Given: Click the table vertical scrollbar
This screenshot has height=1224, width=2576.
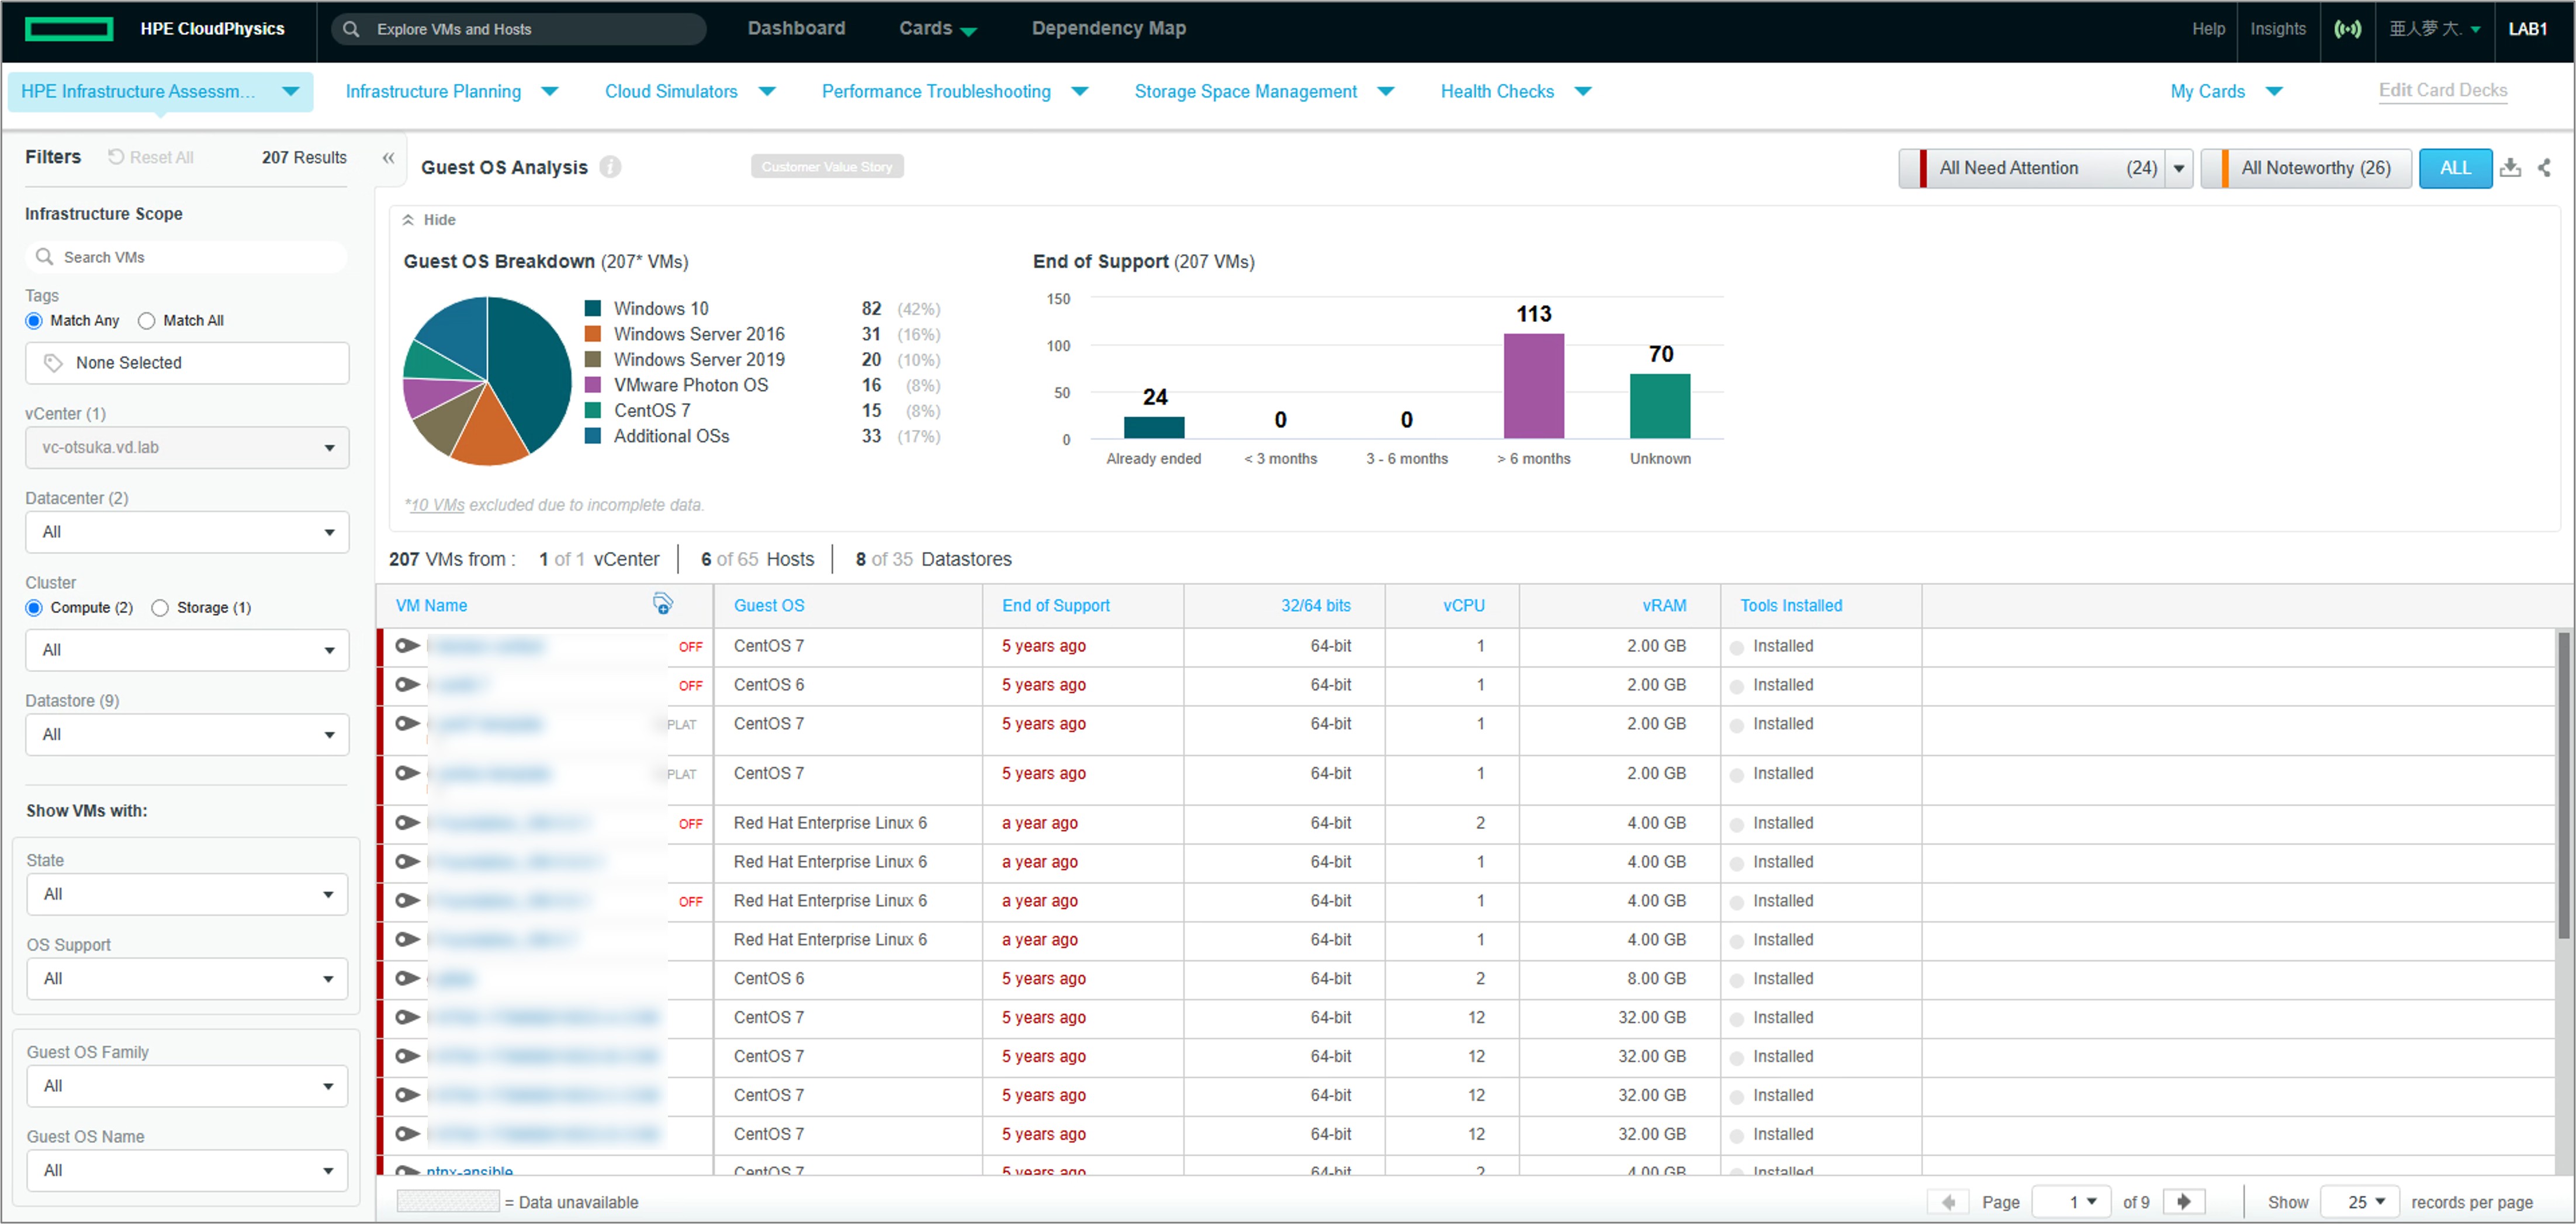Looking at the screenshot, I should point(2563,785).
